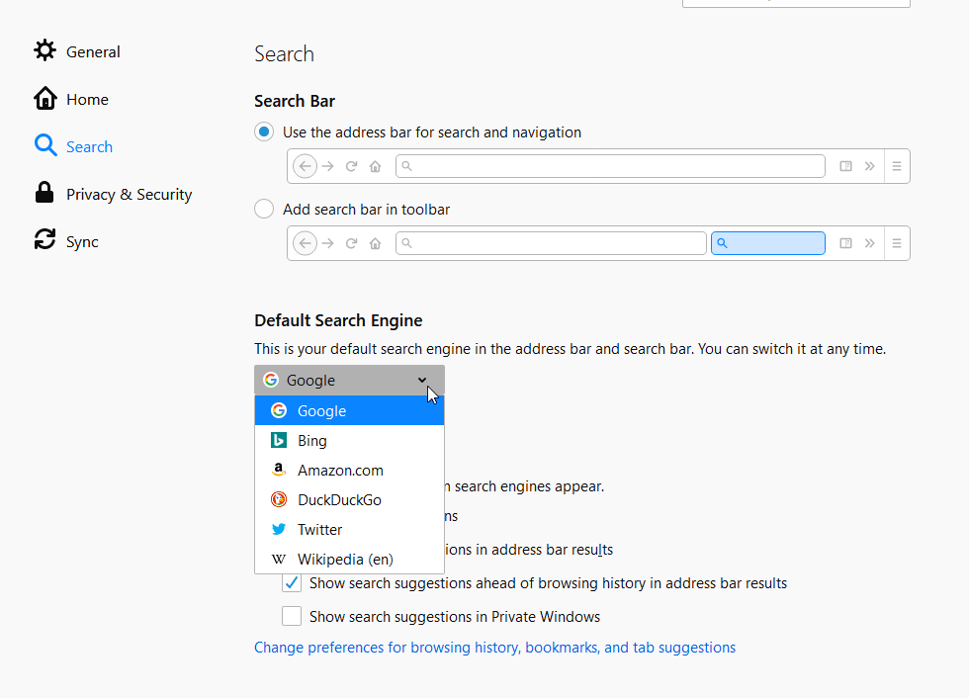This screenshot has height=698, width=969.
Task: Open Sync settings in sidebar
Action: [82, 242]
